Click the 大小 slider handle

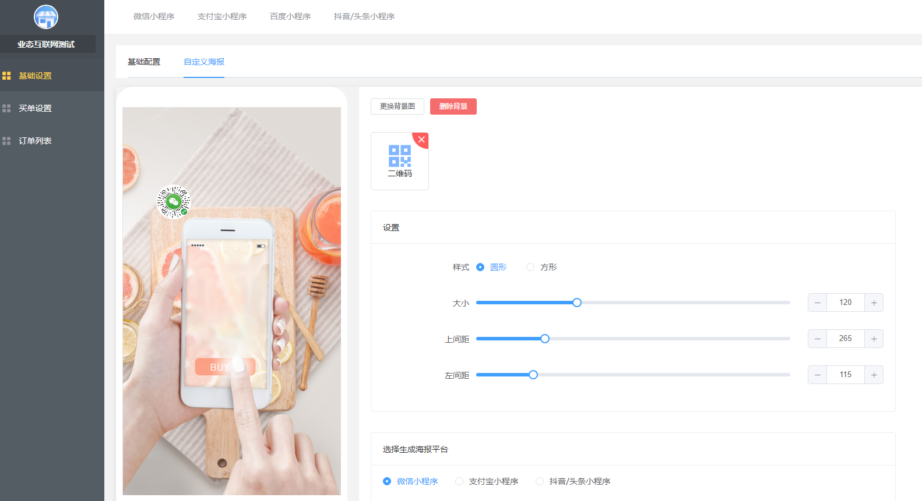pos(577,303)
